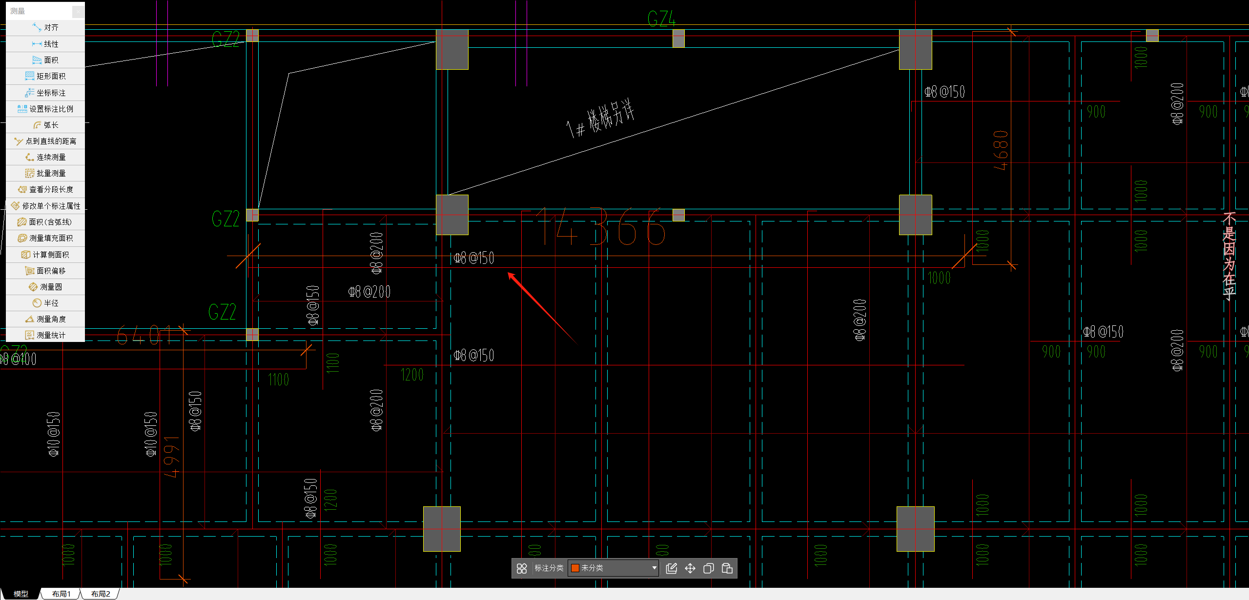Select the 6401 dimension text

(144, 335)
